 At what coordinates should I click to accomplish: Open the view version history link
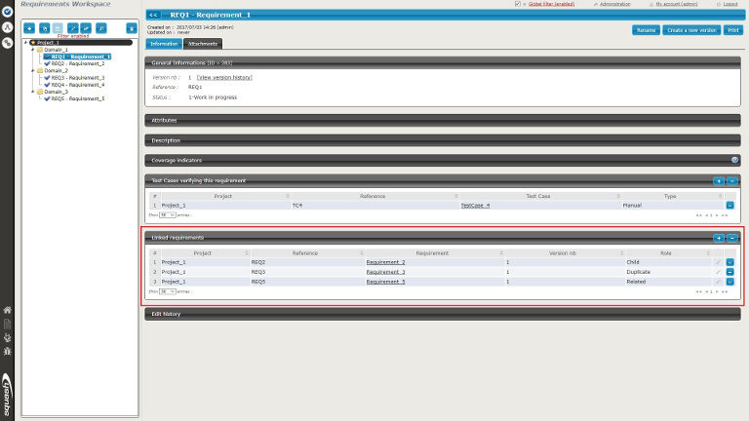point(224,77)
